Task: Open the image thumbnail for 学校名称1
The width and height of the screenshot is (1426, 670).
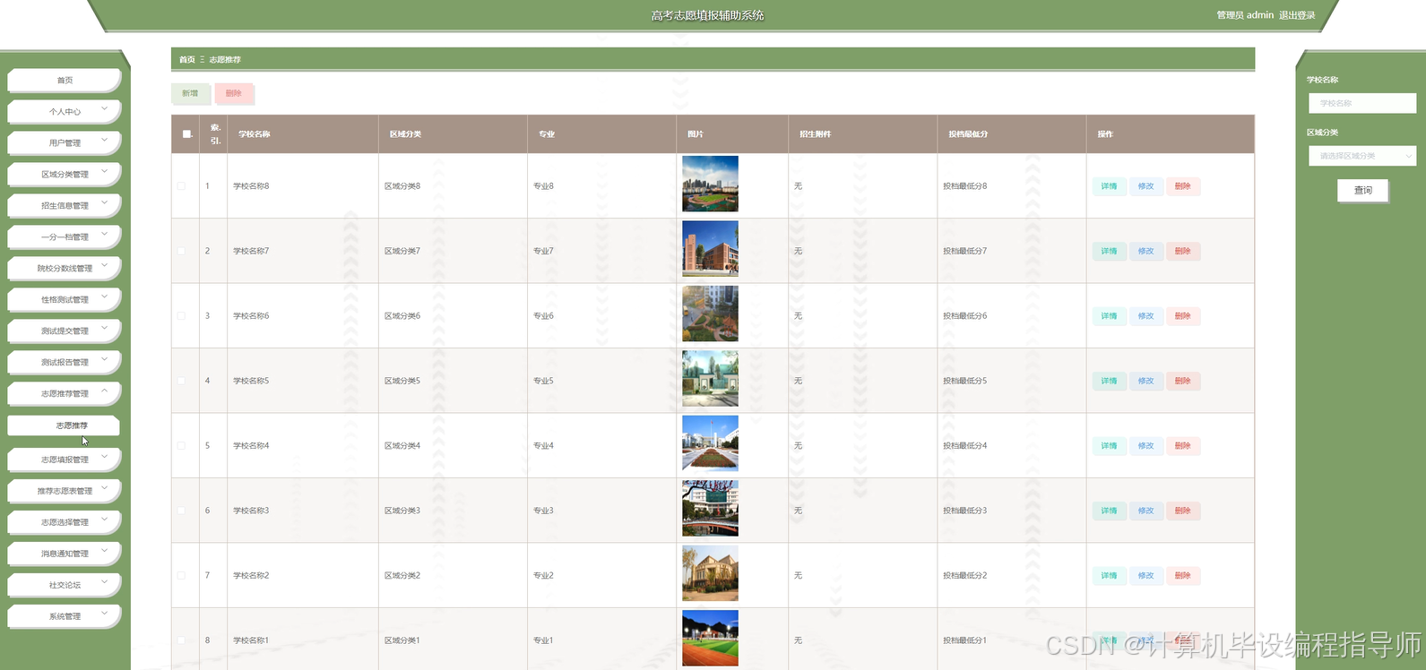Action: click(x=710, y=638)
